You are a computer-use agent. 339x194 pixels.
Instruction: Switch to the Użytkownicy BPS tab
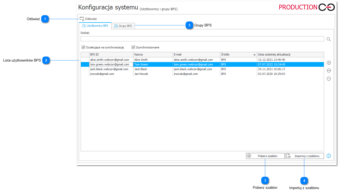click(x=95, y=26)
